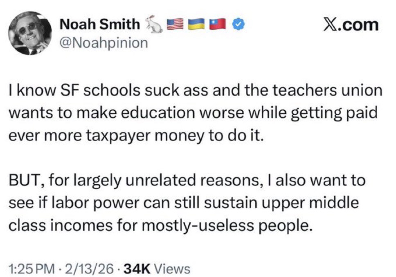Open the @Noahpinion handle link
Viewport: 396px width, 277px height.
pyautogui.click(x=103, y=43)
